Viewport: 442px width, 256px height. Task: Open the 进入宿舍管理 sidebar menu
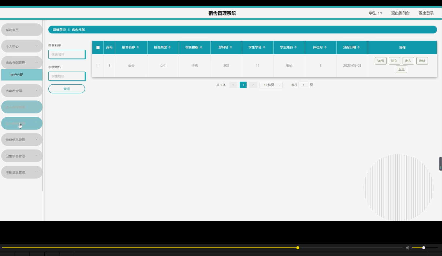pyautogui.click(x=22, y=107)
